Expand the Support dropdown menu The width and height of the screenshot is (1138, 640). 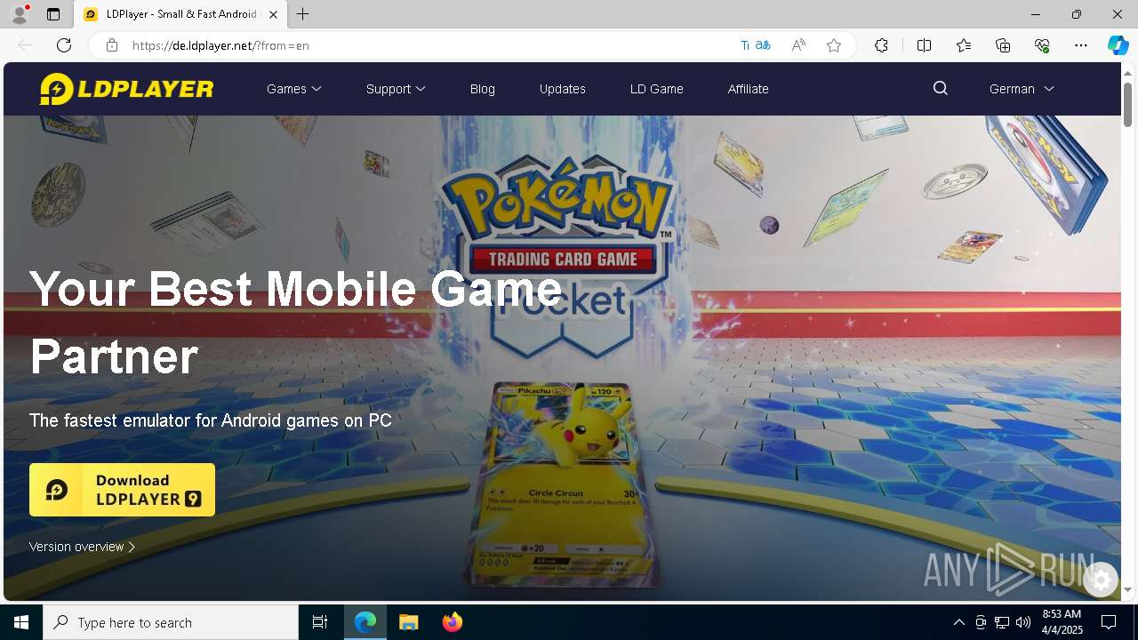tap(396, 89)
